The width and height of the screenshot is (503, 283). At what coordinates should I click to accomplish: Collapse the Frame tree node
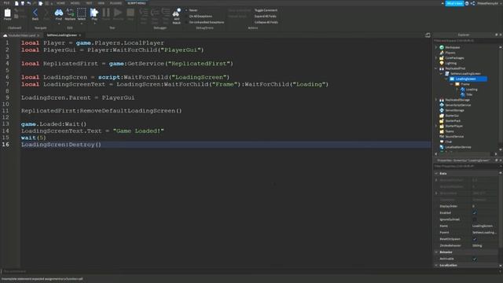[452, 84]
